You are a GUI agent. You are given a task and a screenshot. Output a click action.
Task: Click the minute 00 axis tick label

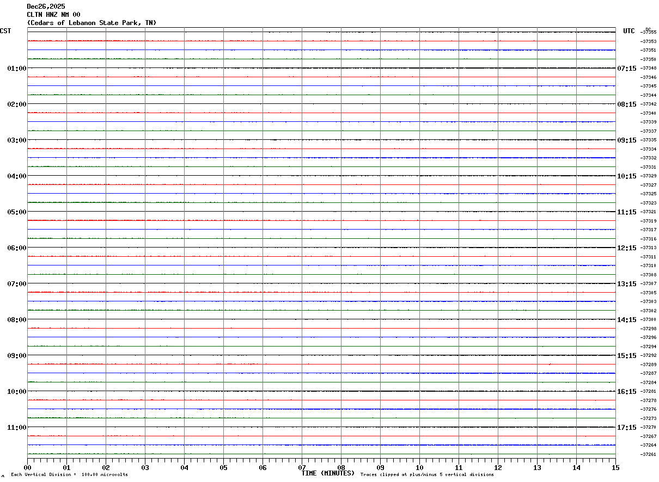click(28, 467)
